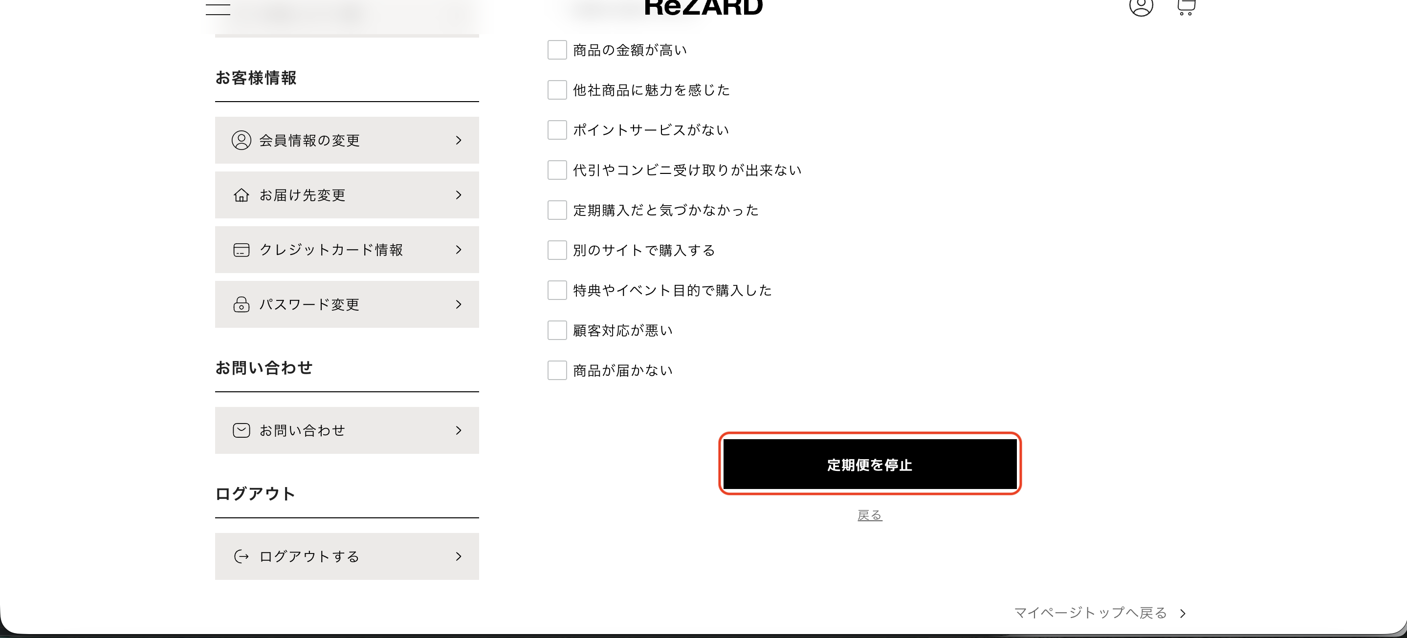Viewport: 1407px width, 638px height.
Task: Click the house icon beside お届け先変更
Action: click(x=241, y=195)
